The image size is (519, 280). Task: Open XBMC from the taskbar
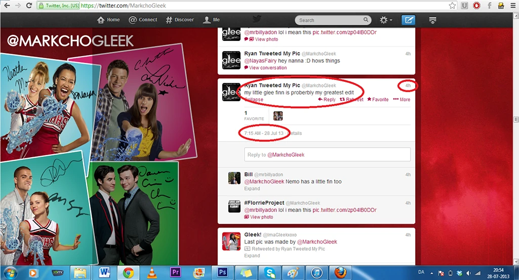point(58,273)
